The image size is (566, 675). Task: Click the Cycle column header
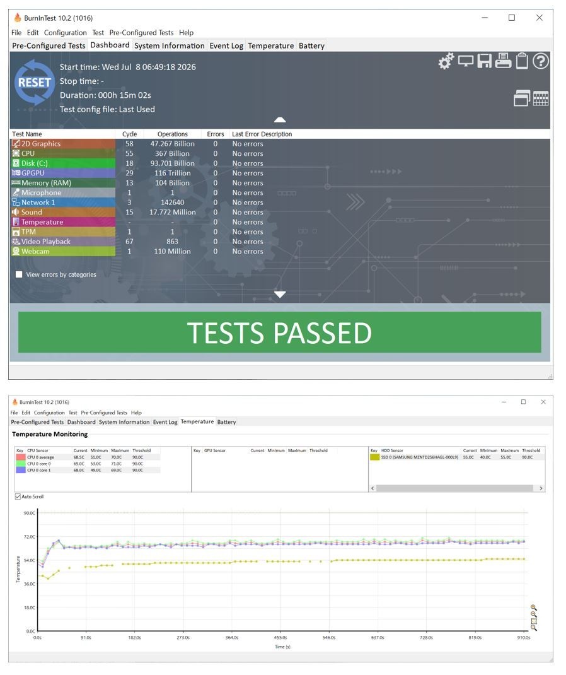(129, 134)
